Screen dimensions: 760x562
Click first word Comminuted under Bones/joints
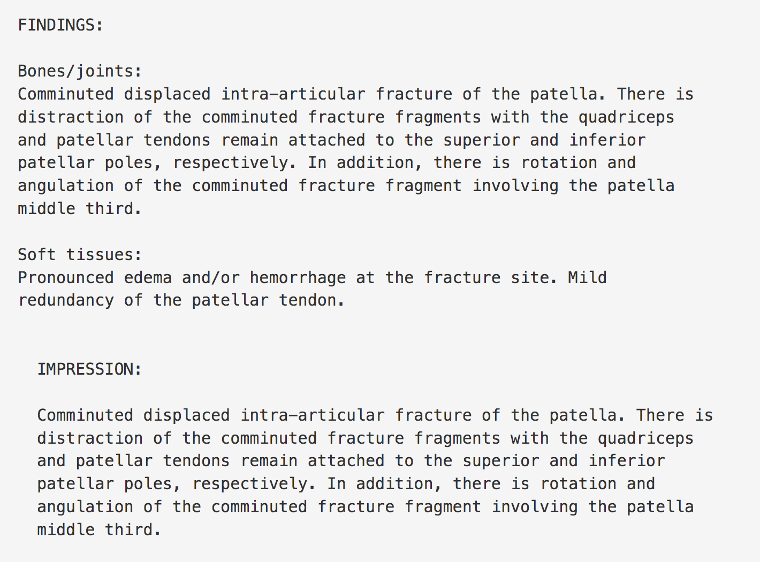65,94
